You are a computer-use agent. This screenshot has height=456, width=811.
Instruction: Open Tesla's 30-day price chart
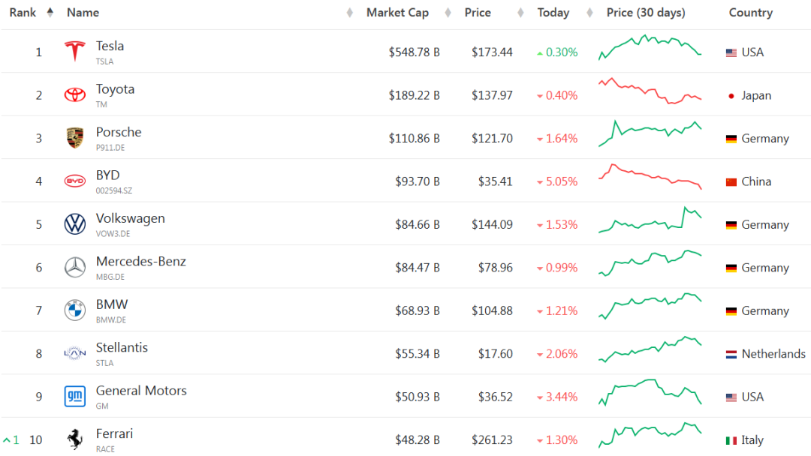pos(650,48)
